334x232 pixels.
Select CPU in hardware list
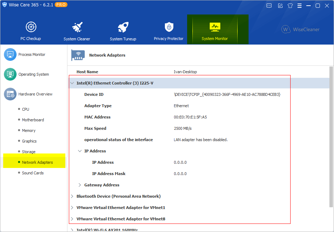25,109
